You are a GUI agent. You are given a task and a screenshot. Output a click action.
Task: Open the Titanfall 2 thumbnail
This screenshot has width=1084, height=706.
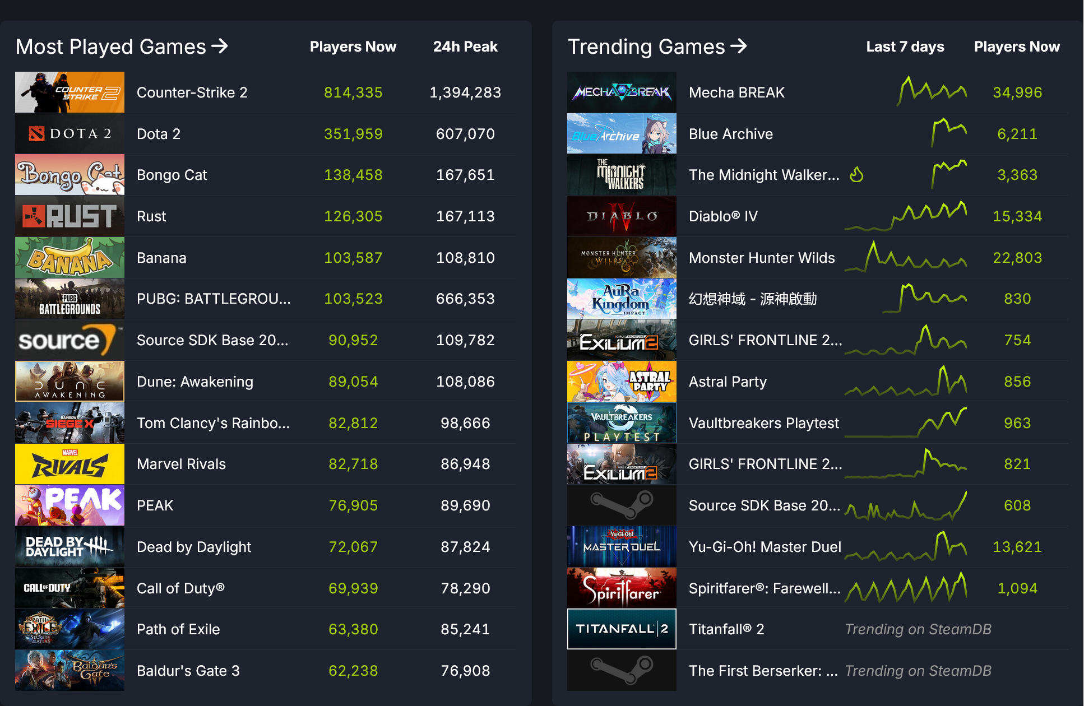(622, 629)
